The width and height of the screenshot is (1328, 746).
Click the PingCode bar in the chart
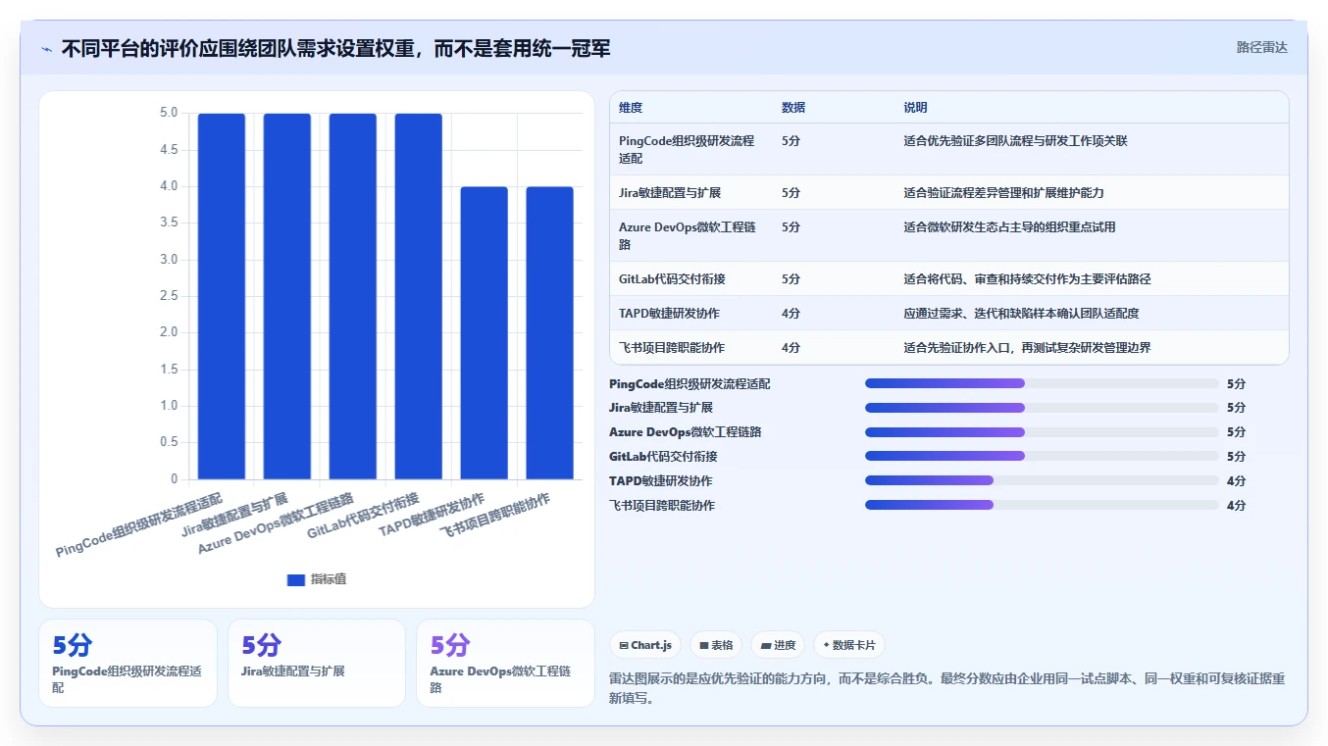[222, 296]
